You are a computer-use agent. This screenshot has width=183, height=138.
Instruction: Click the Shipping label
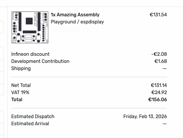click(21, 68)
